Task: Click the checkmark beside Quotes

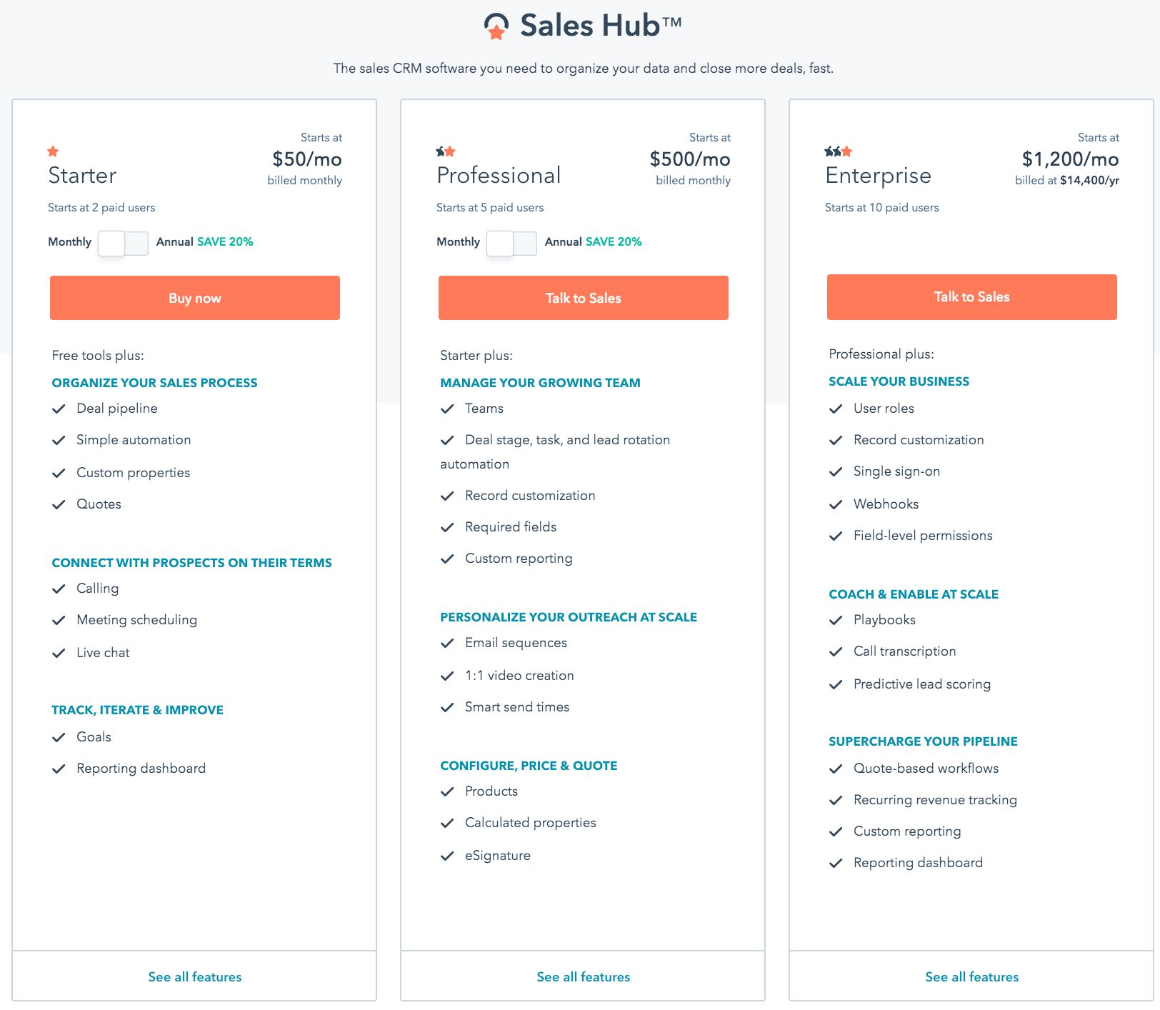Action: (x=59, y=505)
